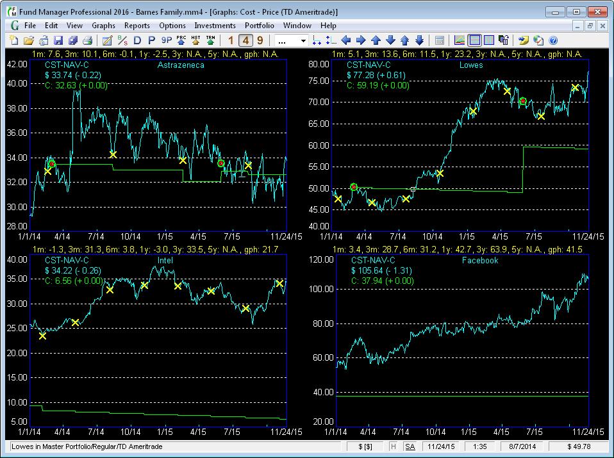The width and height of the screenshot is (614, 458).
Task: Click the single P toolbar icon
Action: [151, 40]
